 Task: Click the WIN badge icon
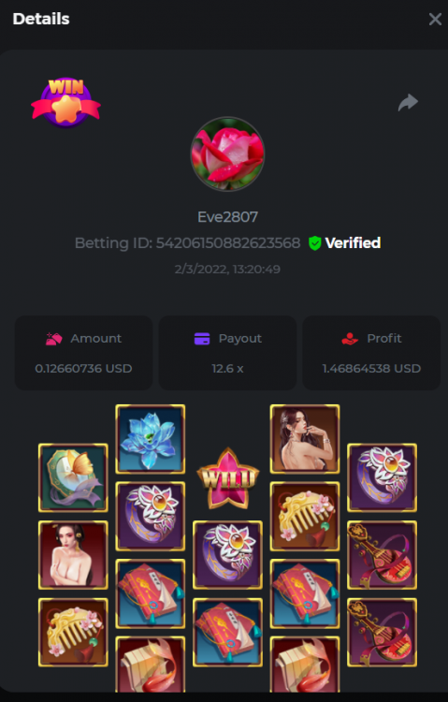coord(65,103)
